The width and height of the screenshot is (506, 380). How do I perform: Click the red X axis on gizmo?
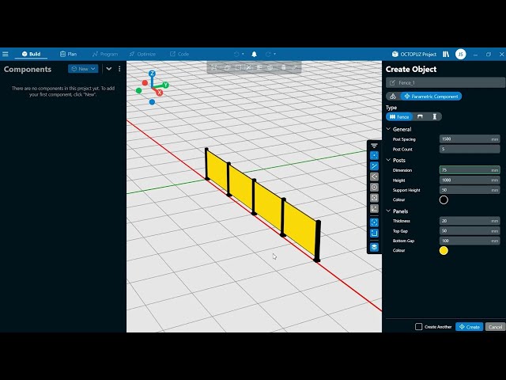point(159,93)
